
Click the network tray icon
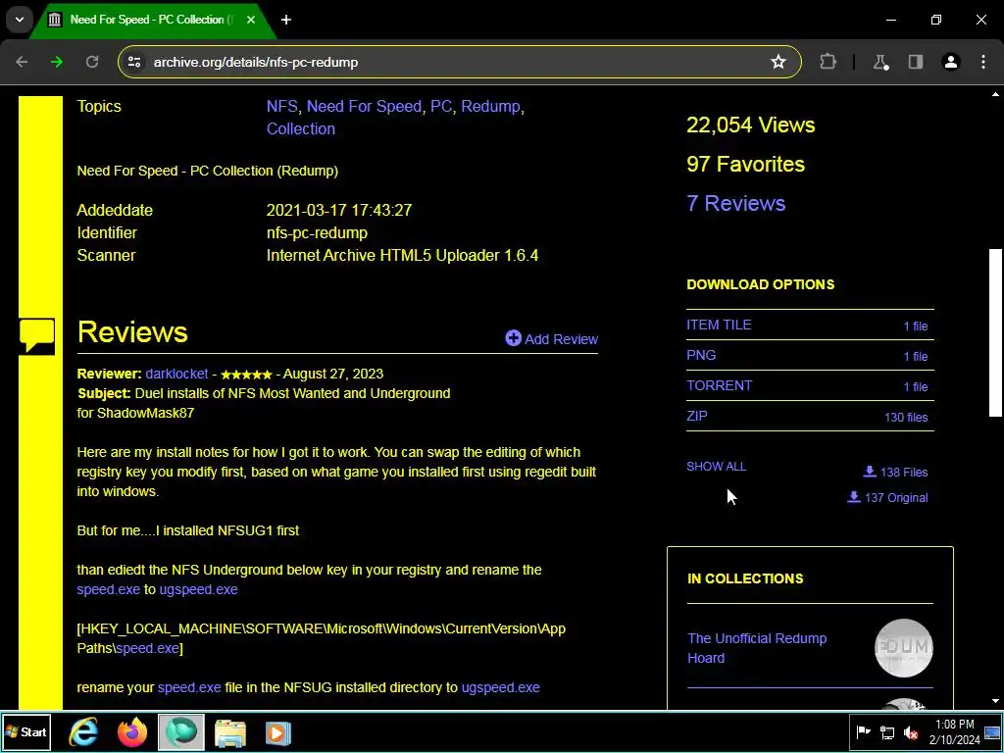(x=887, y=731)
